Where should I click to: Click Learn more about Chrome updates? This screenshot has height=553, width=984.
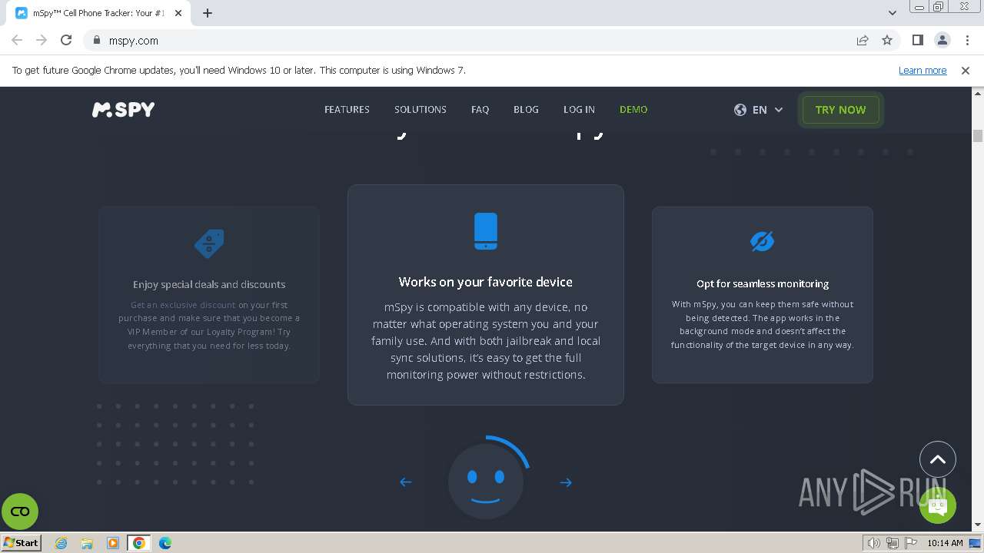point(922,70)
